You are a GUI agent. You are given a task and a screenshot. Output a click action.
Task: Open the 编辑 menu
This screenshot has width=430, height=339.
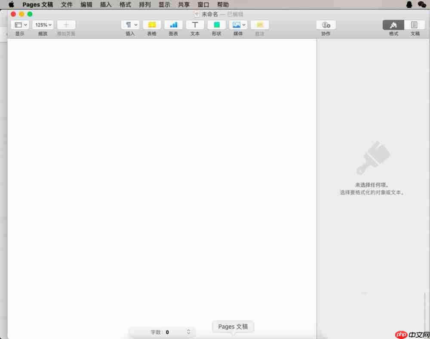click(86, 4)
